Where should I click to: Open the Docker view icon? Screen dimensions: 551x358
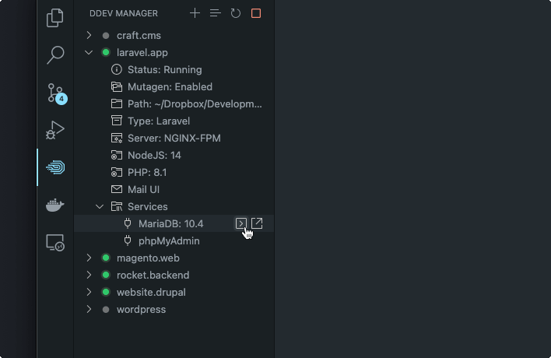click(x=55, y=205)
